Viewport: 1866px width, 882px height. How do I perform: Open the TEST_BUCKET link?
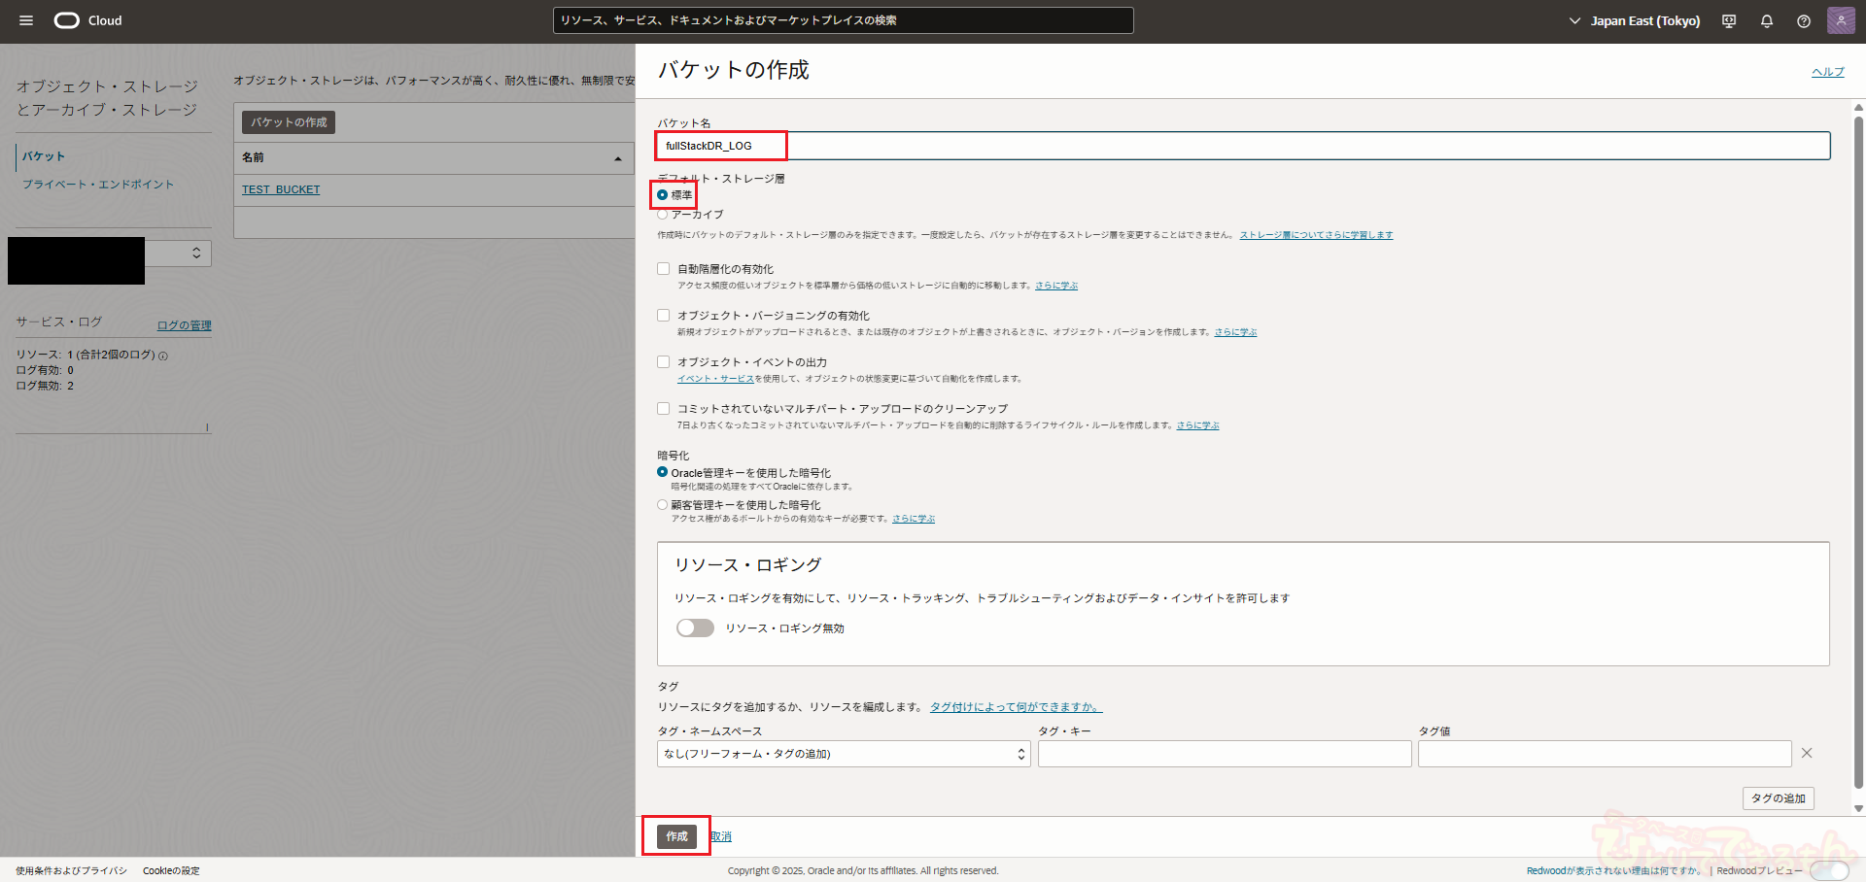coord(281,189)
